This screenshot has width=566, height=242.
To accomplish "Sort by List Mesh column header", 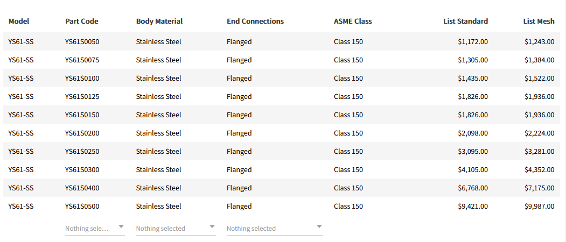I will click(539, 22).
